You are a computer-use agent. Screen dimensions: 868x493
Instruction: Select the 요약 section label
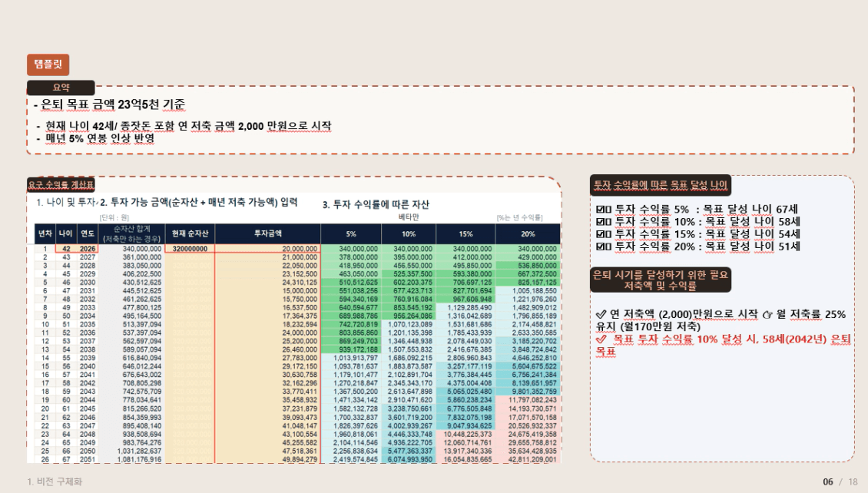point(61,88)
